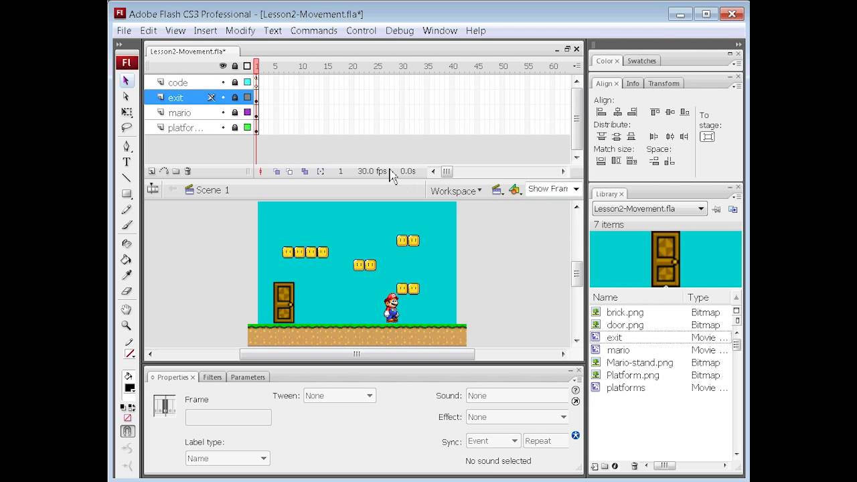Select the Rectangle tool
The height and width of the screenshot is (482, 857).
click(126, 193)
